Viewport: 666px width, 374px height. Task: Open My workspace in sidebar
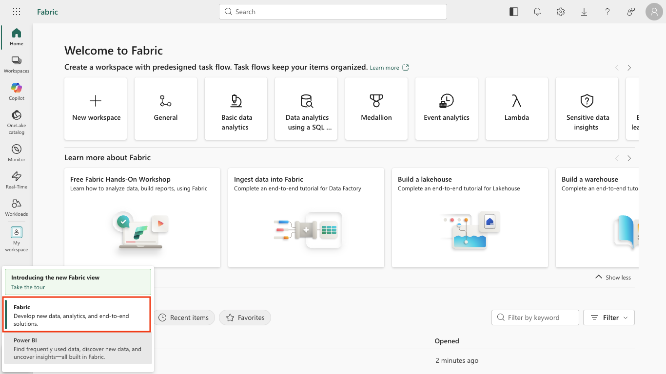[x=17, y=239]
